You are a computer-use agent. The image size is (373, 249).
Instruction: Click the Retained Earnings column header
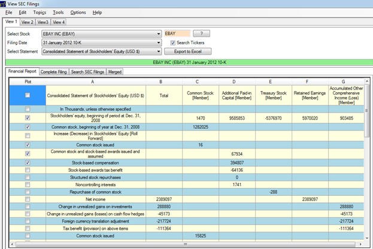tap(310, 95)
